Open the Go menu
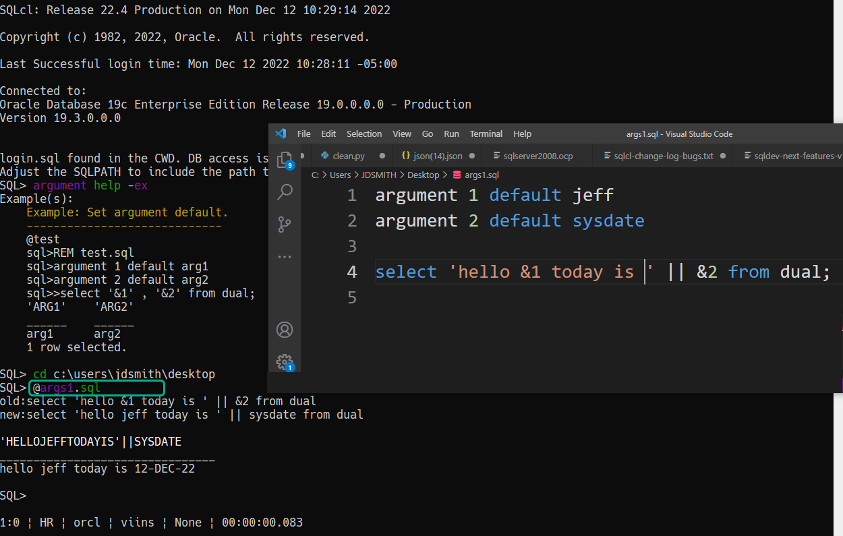This screenshot has height=536, width=843. pos(428,133)
